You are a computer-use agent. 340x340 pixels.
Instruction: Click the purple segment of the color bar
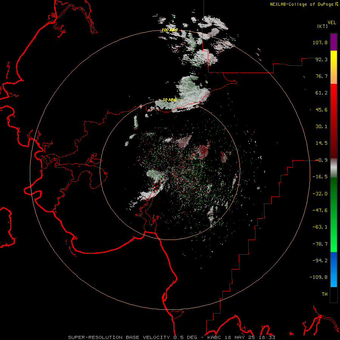point(334,42)
